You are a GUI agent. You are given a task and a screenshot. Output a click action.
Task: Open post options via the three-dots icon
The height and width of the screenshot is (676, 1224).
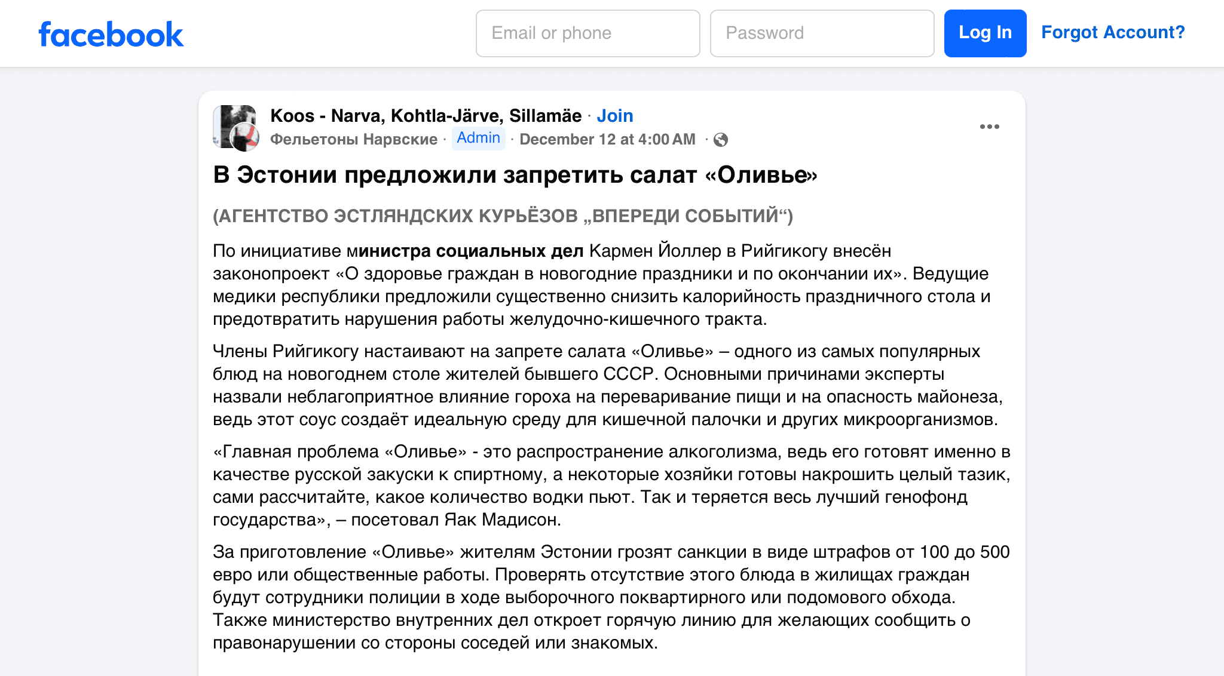tap(990, 126)
